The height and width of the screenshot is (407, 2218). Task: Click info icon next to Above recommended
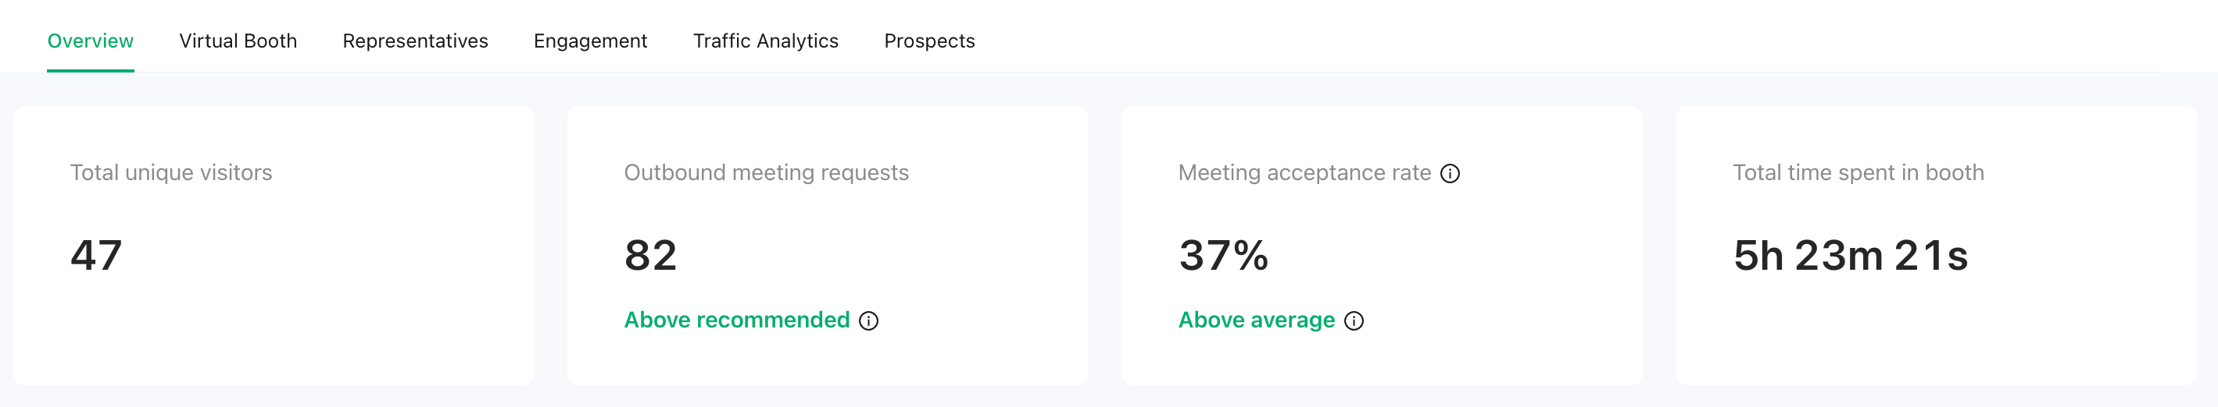(x=869, y=321)
